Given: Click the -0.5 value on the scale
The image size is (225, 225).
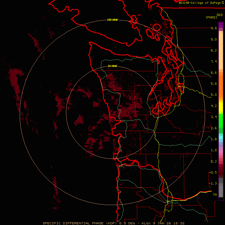Looking at the screenshot, I should pyautogui.click(x=212, y=172).
